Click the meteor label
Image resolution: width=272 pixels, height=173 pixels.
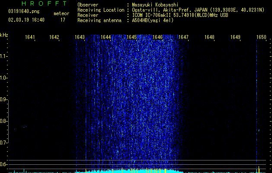pyautogui.click(x=61, y=13)
